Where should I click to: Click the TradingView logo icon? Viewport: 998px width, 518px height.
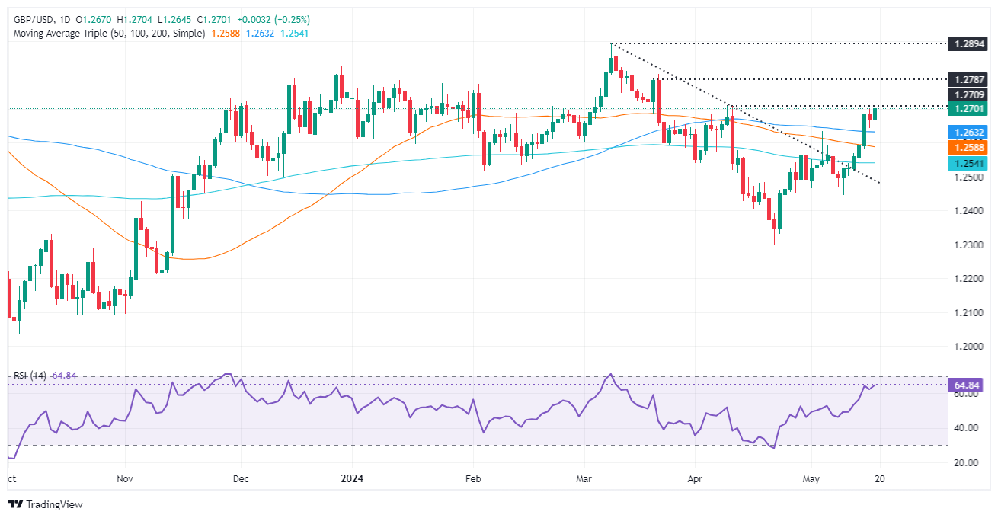(x=14, y=504)
